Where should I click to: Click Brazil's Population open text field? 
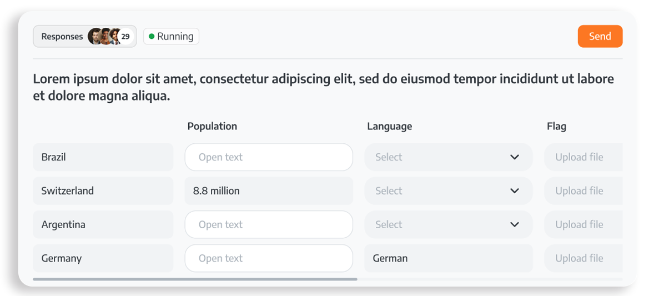tap(269, 157)
